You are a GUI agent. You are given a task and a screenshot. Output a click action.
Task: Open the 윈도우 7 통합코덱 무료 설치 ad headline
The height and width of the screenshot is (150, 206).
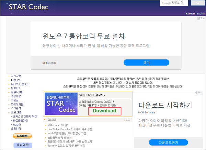click(x=84, y=36)
